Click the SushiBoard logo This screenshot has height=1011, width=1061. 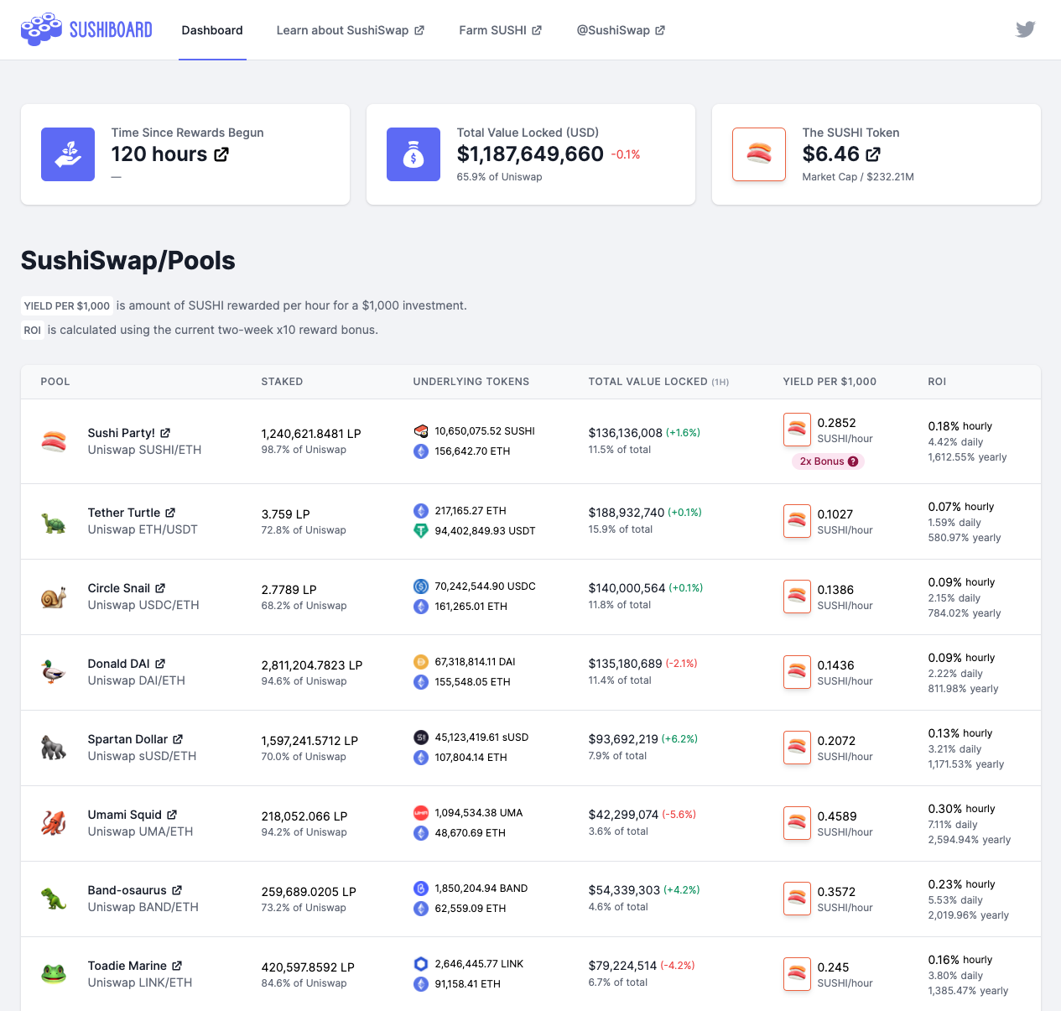tap(86, 29)
